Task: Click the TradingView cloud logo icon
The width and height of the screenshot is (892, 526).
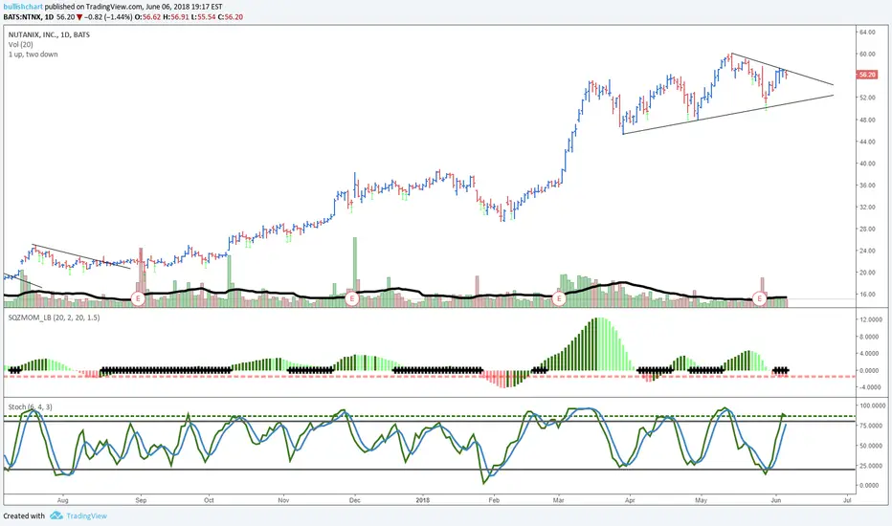Action: point(56,515)
